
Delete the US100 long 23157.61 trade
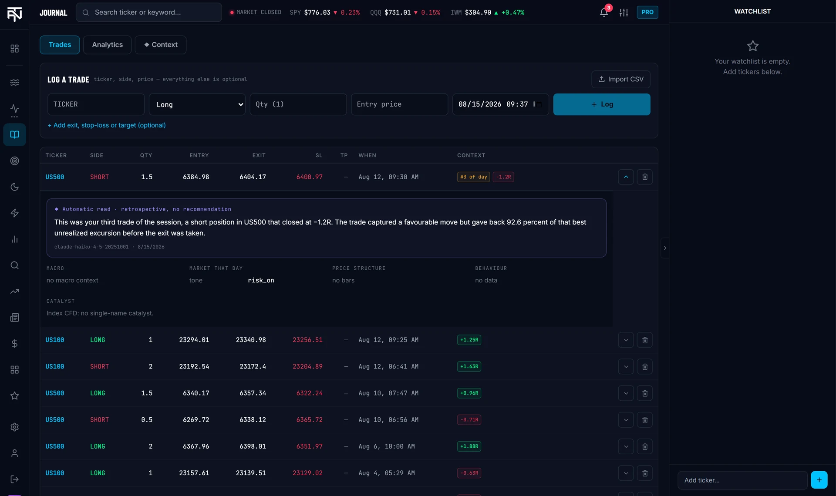pyautogui.click(x=645, y=473)
